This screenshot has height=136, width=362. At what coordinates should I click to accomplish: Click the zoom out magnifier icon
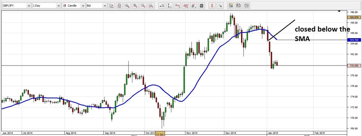[x=143, y=5]
